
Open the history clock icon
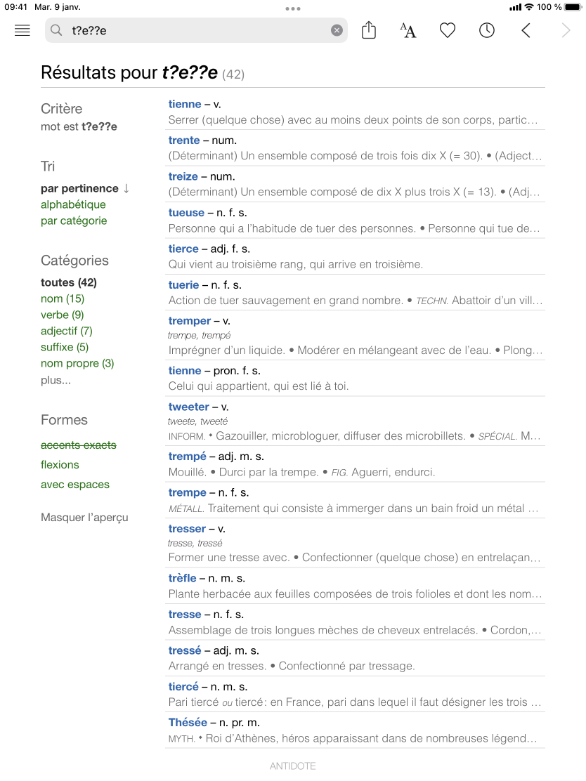click(487, 30)
